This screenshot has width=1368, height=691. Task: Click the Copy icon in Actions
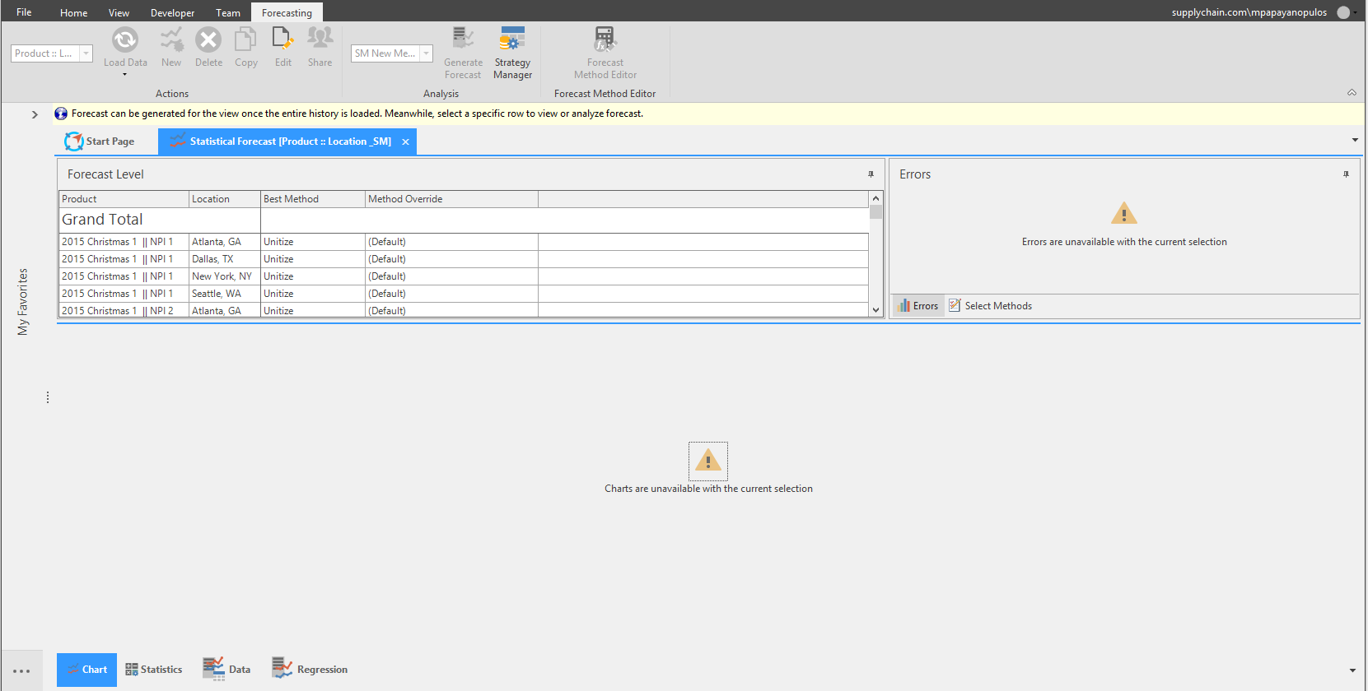click(245, 39)
